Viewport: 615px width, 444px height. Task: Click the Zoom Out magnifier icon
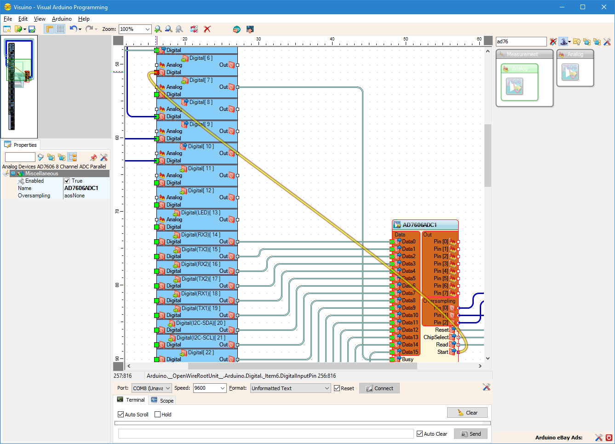point(169,29)
